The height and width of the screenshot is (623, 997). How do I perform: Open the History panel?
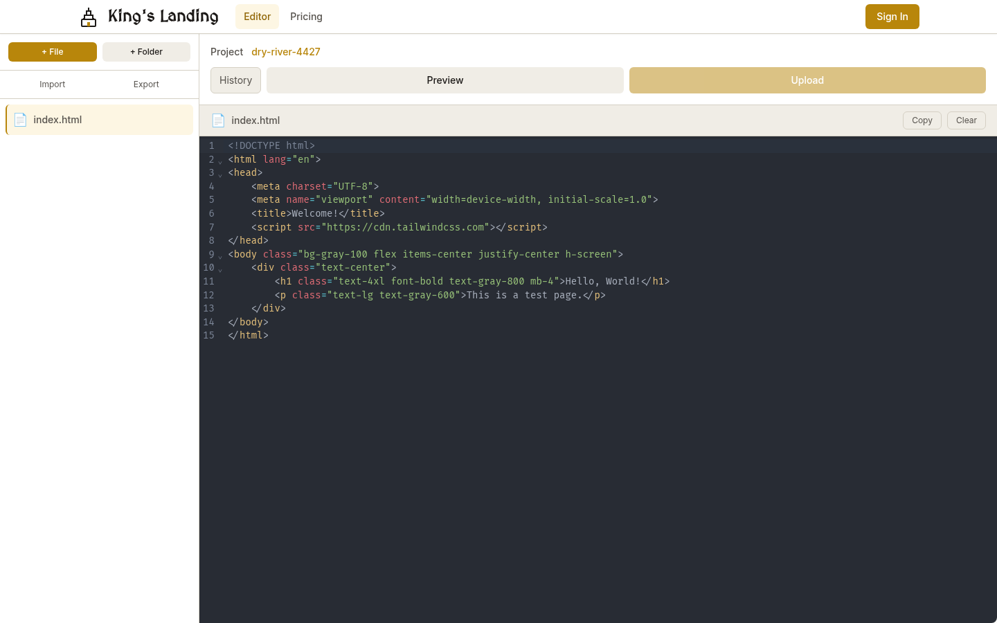pos(235,80)
